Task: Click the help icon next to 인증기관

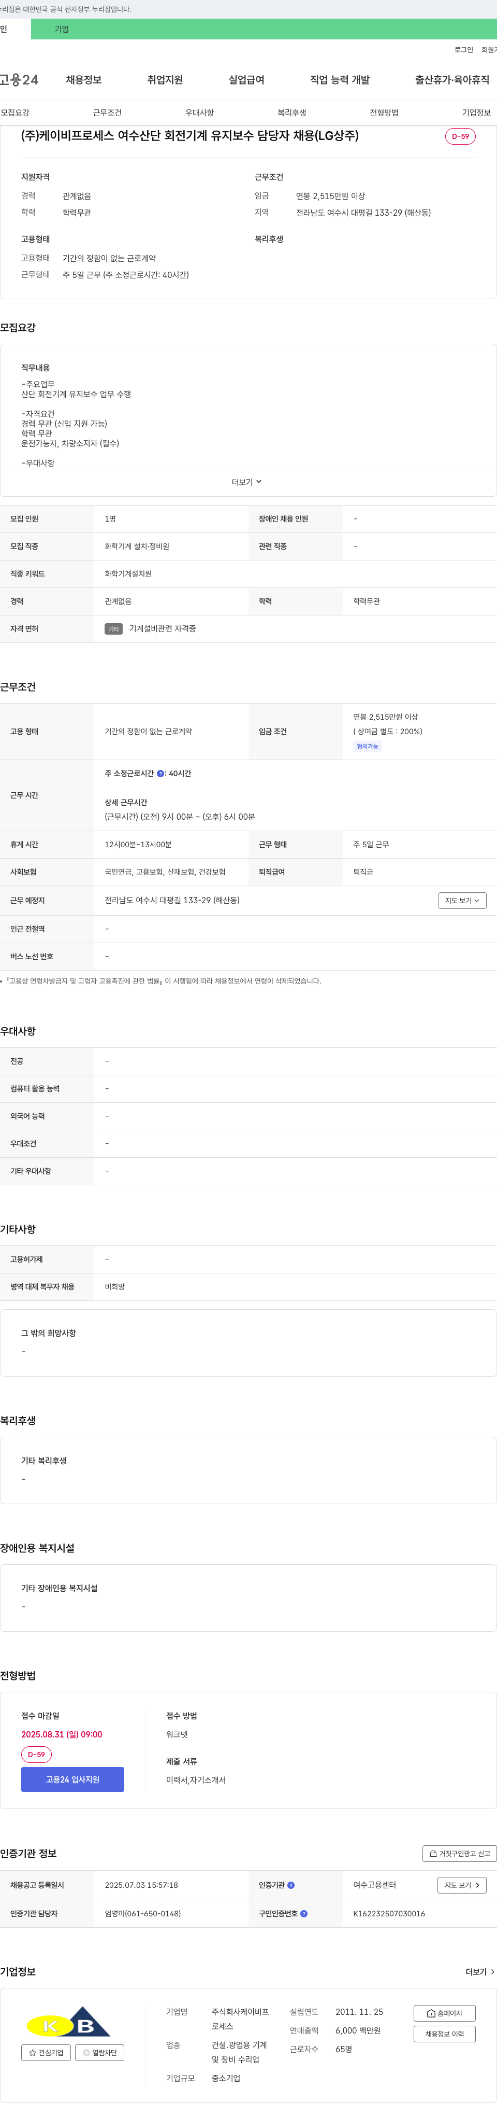Action: (291, 1885)
